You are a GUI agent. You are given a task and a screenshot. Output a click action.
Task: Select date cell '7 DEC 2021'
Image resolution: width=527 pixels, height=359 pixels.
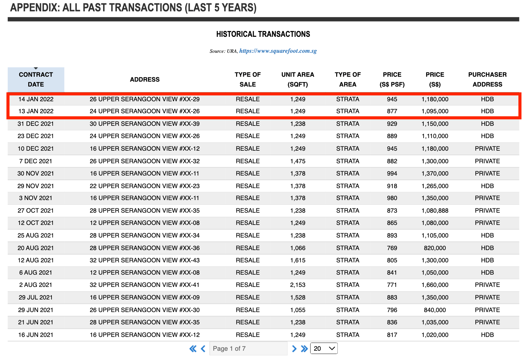click(x=36, y=161)
